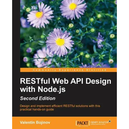Click the 'with Node.js' title line
The image size is (129, 129).
43,90
